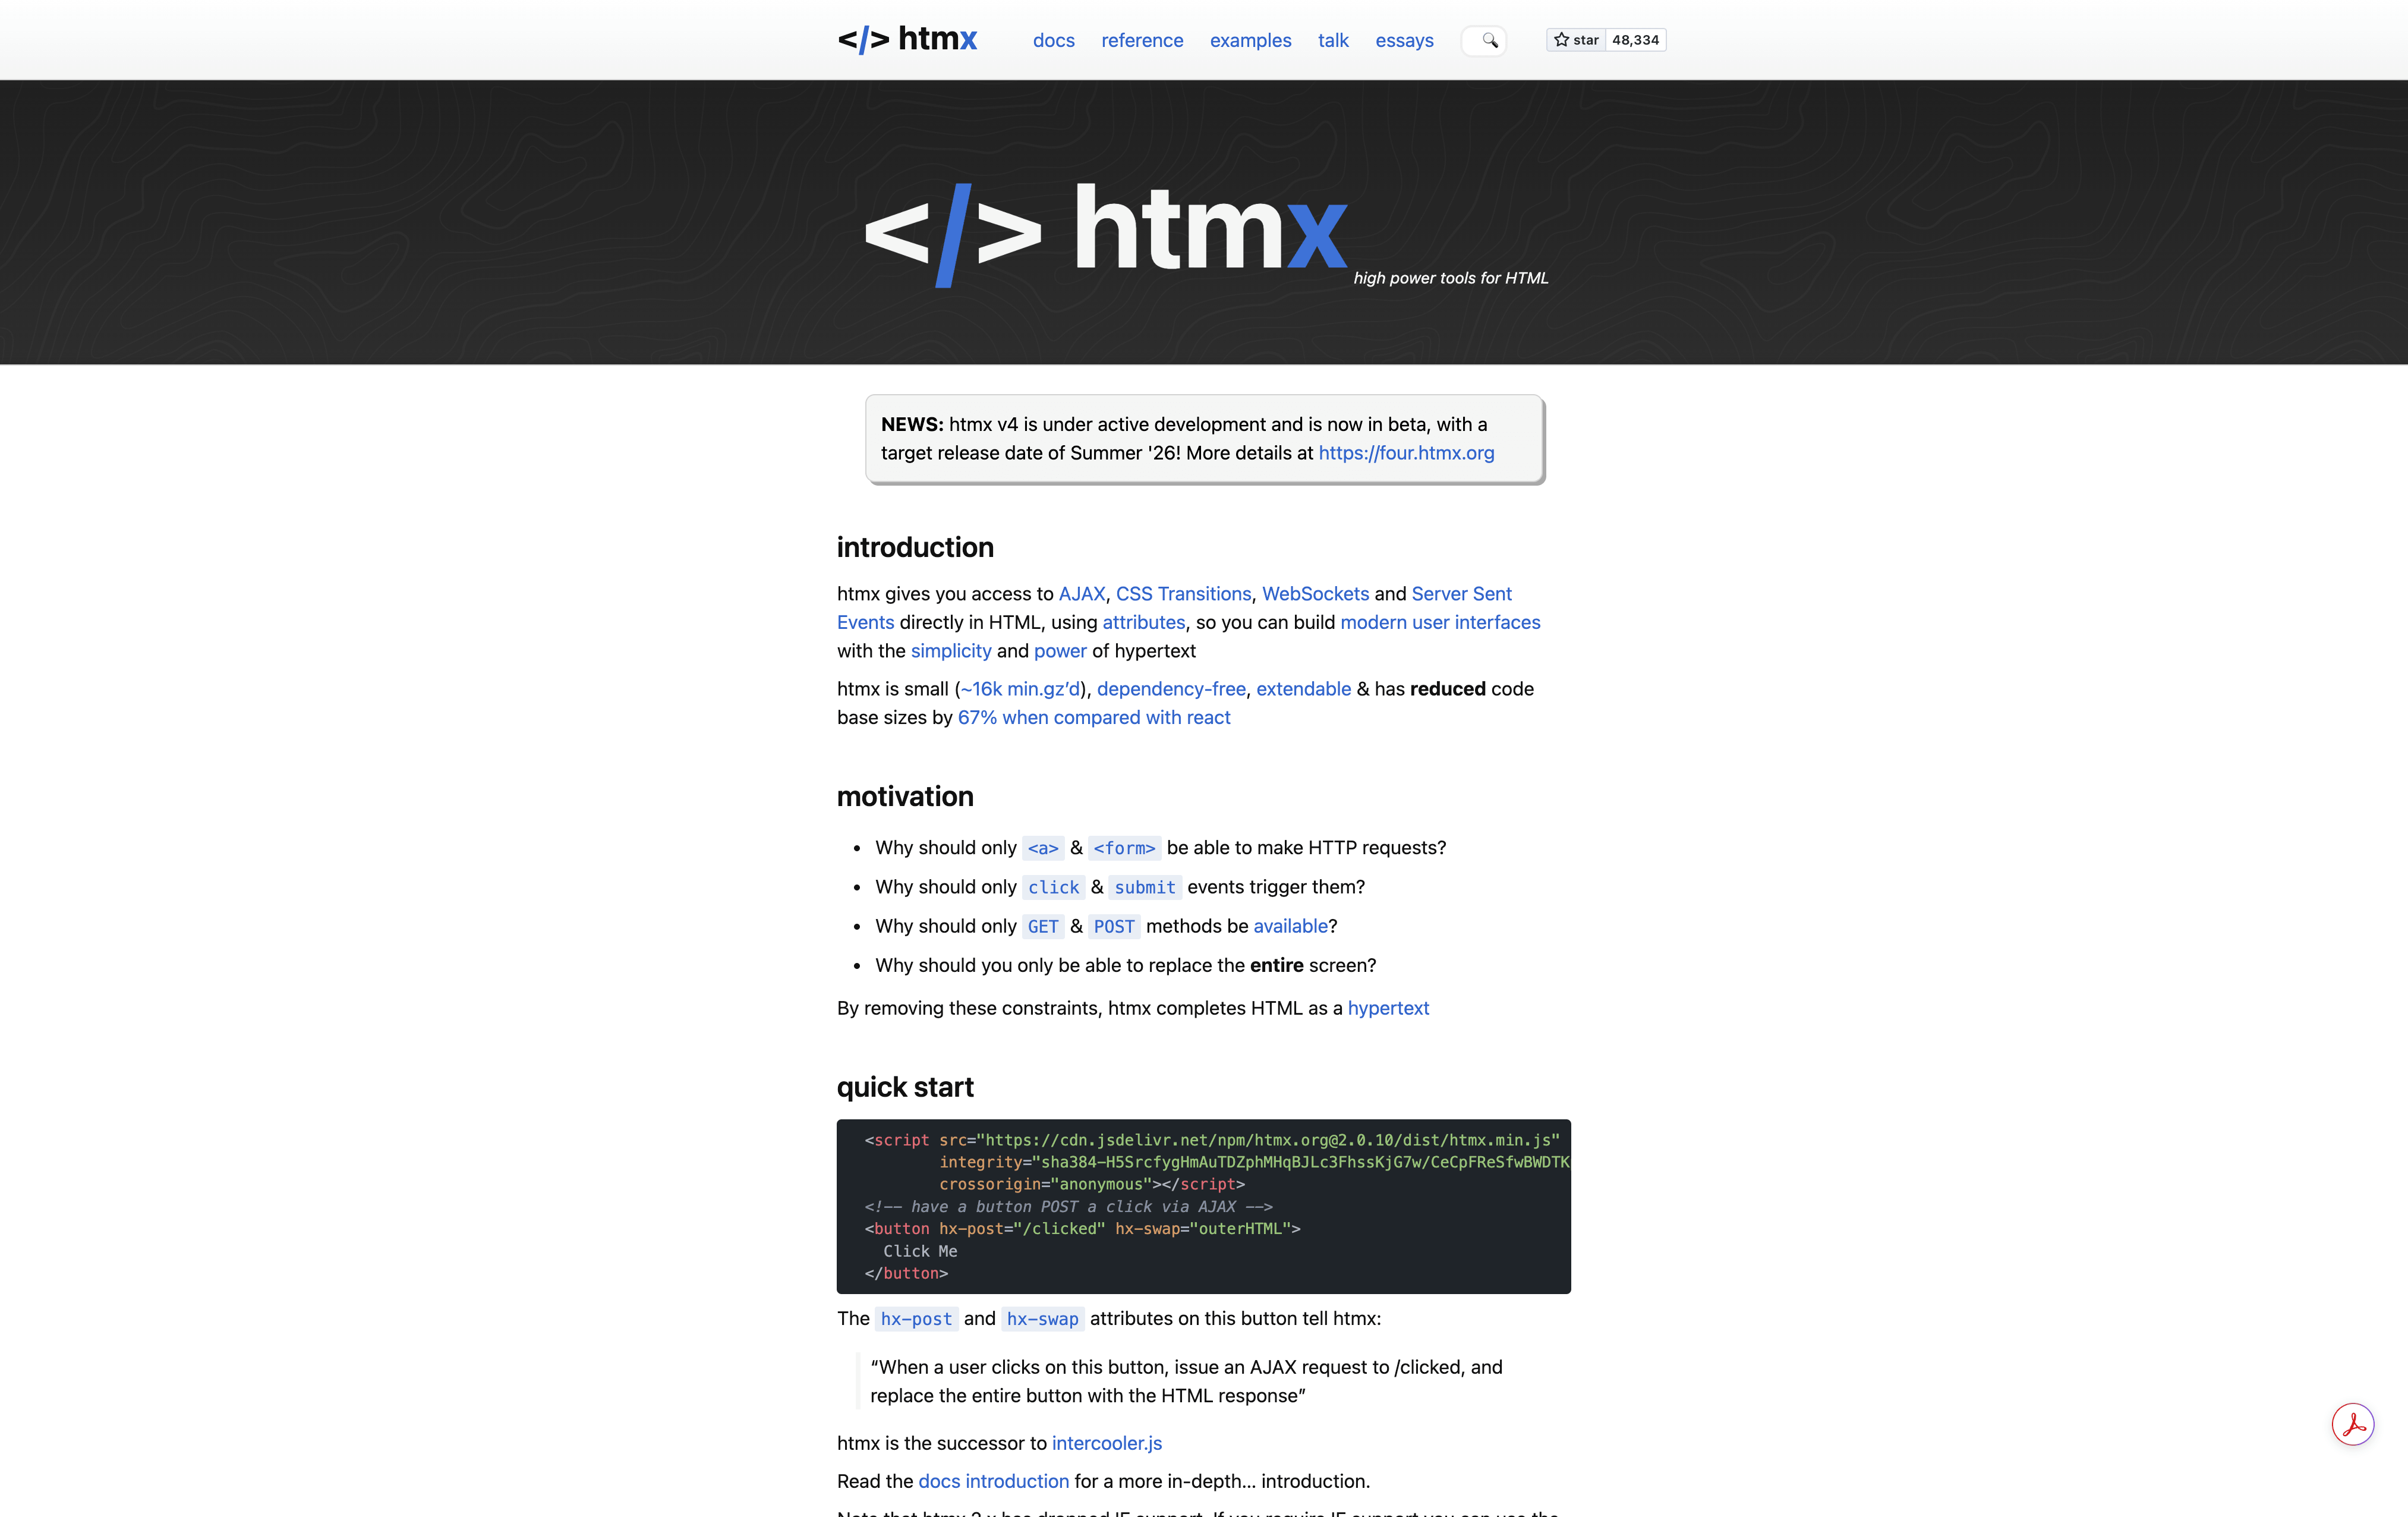Follow the https://four.htmx.org link
2408x1517 pixels.
[1406, 453]
